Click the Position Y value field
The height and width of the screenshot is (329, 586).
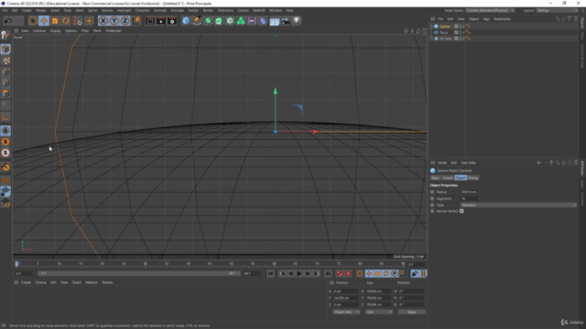(x=346, y=298)
